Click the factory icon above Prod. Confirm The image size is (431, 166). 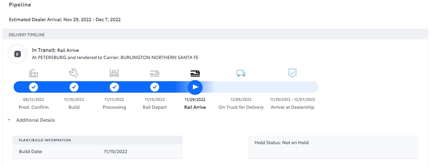coord(33,73)
